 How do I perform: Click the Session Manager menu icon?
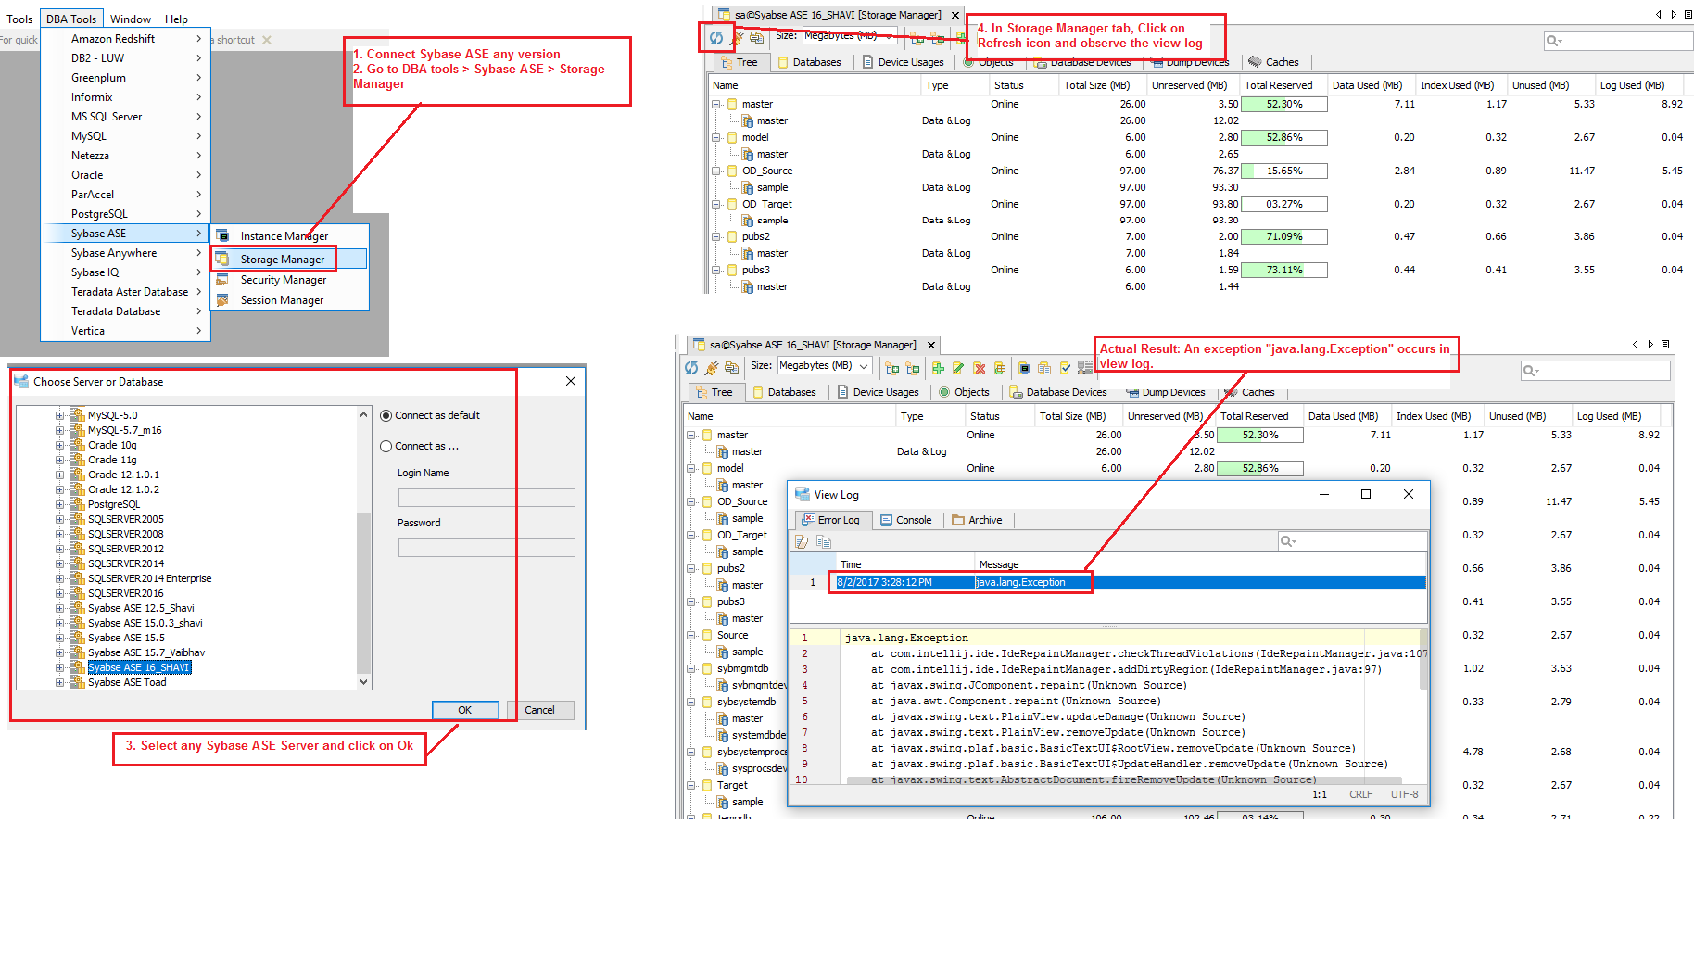(222, 300)
